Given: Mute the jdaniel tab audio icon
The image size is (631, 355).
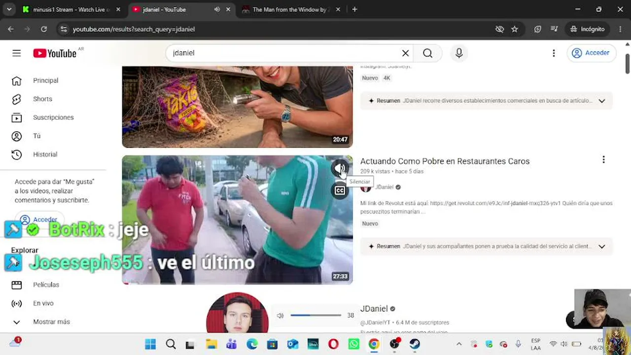Looking at the screenshot, I should pyautogui.click(x=217, y=9).
